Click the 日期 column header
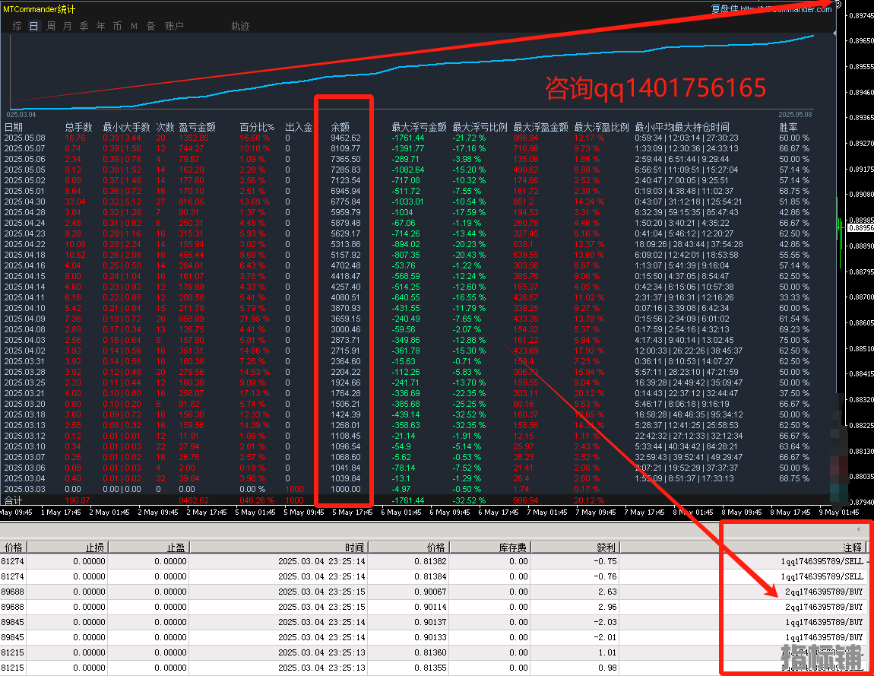The height and width of the screenshot is (676, 874). click(x=14, y=127)
